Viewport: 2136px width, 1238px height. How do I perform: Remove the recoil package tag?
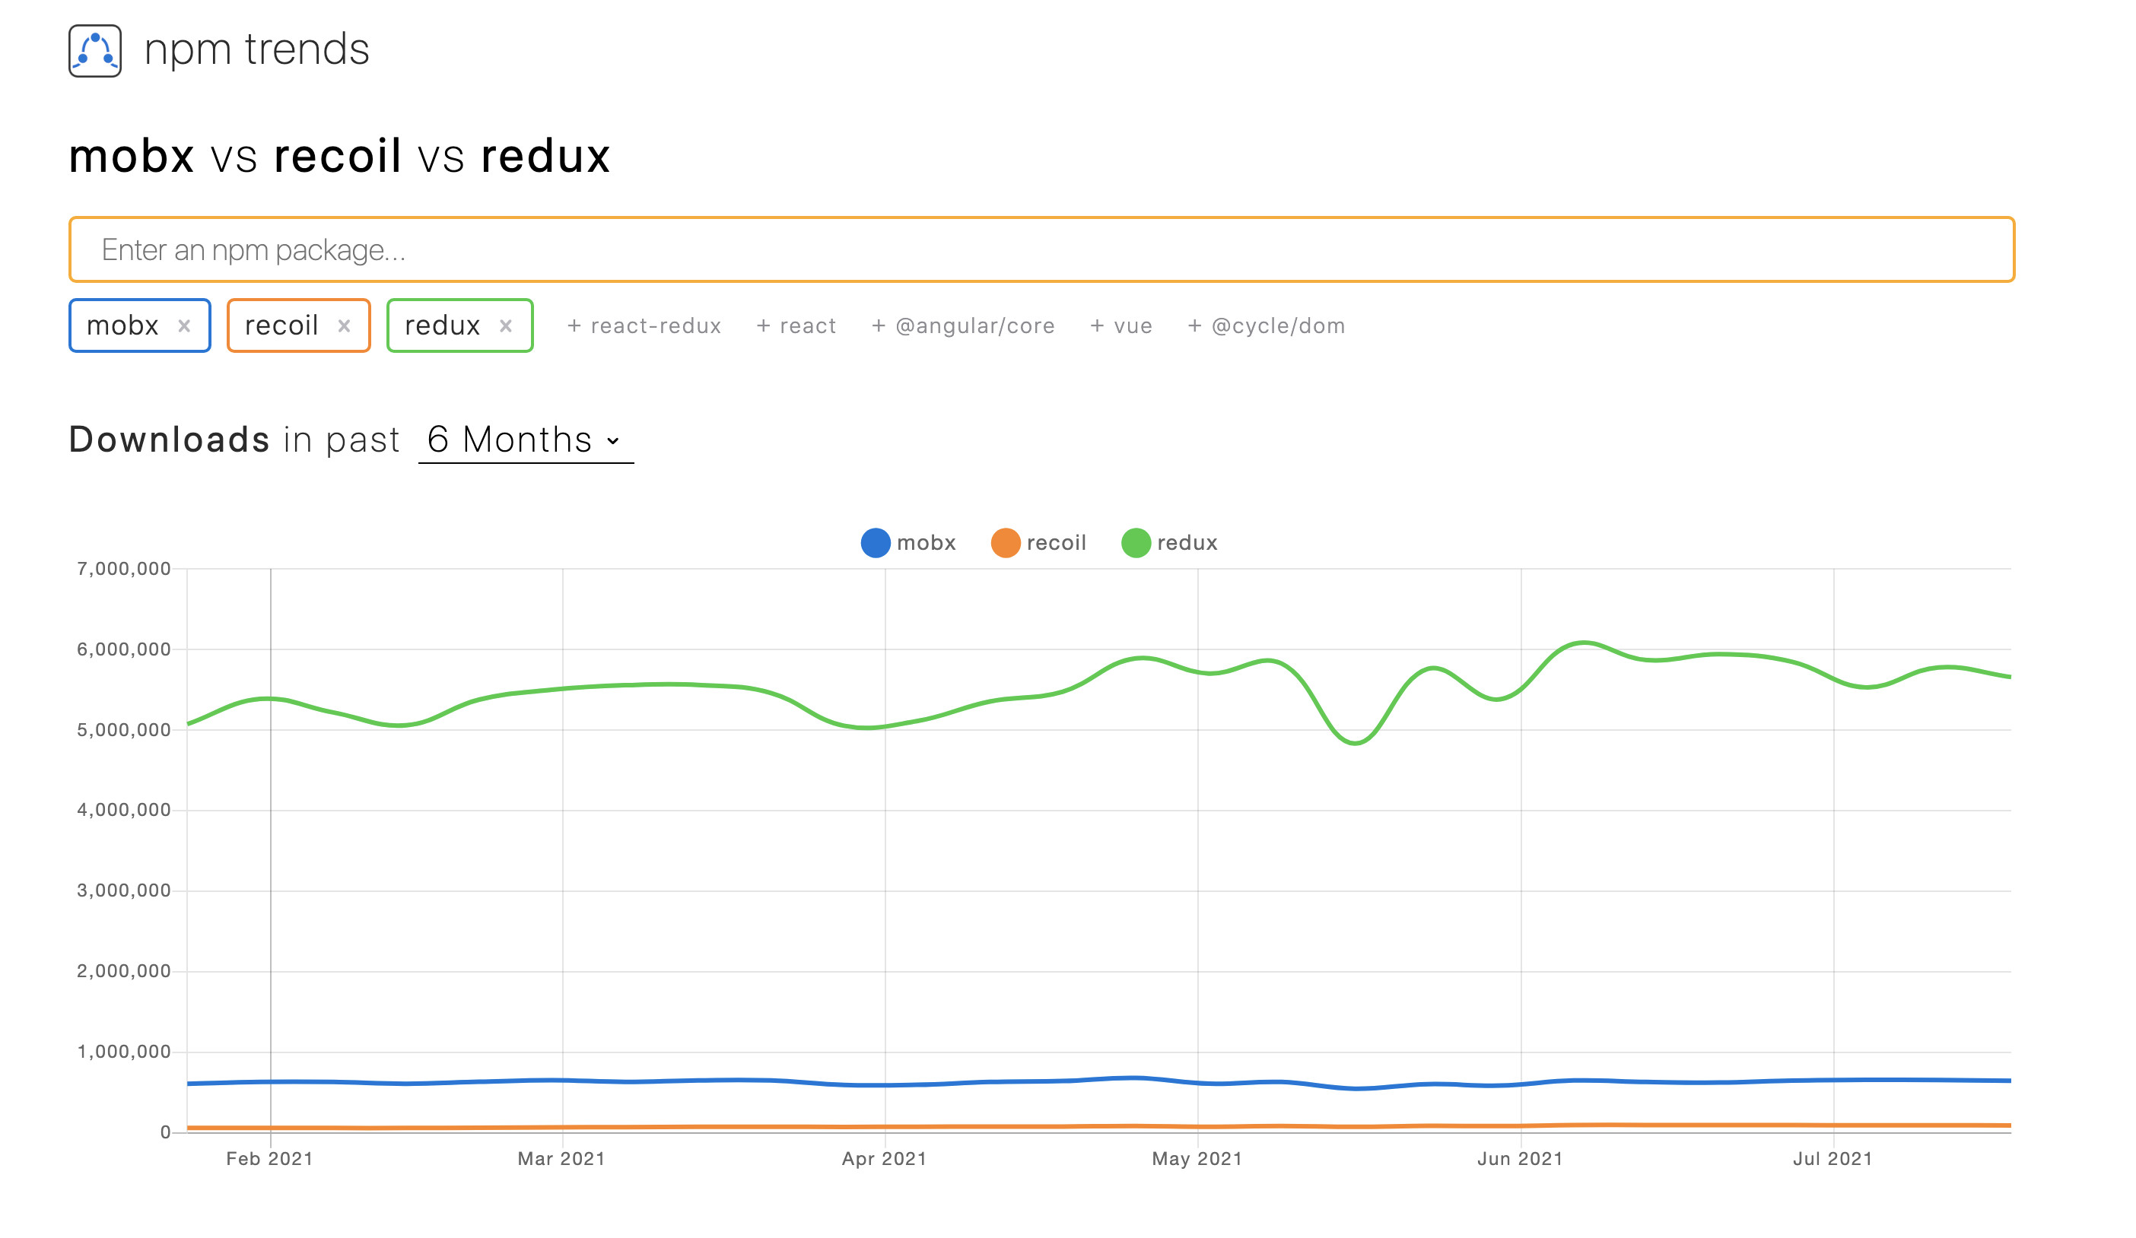point(344,326)
